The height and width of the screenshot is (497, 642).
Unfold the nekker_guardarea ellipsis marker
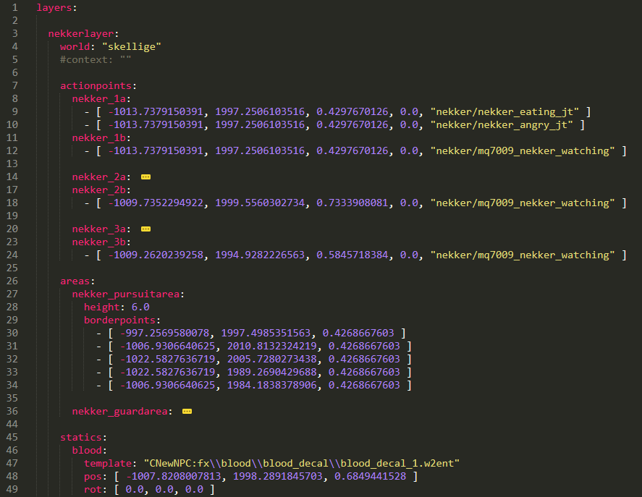tap(187, 412)
